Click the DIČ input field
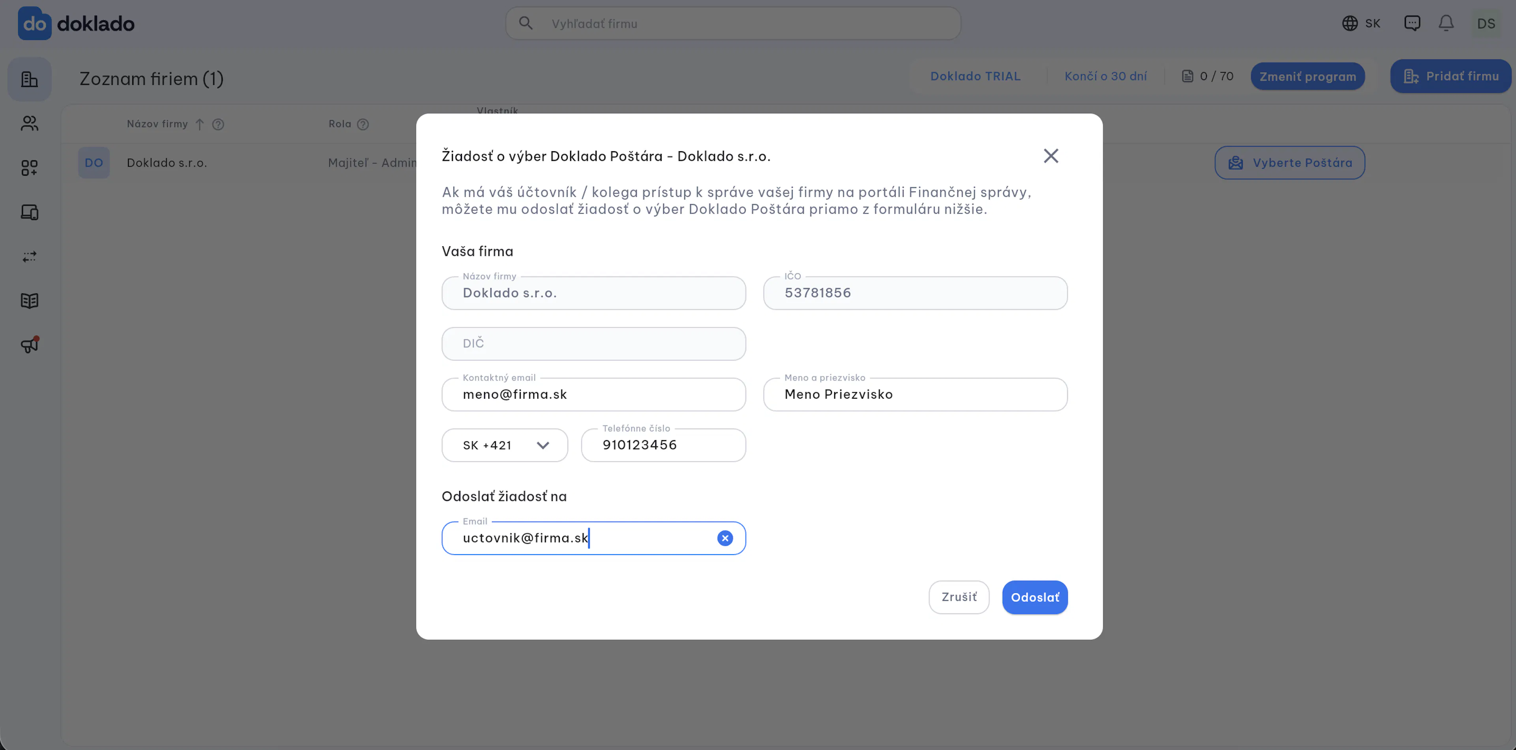The image size is (1516, 750). coord(594,343)
